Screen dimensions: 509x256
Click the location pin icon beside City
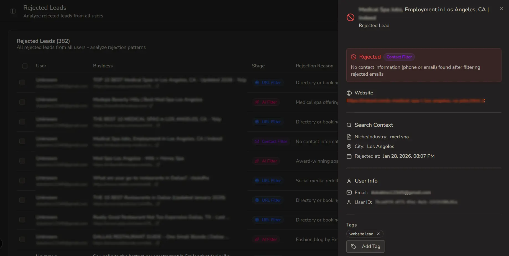coord(349,147)
